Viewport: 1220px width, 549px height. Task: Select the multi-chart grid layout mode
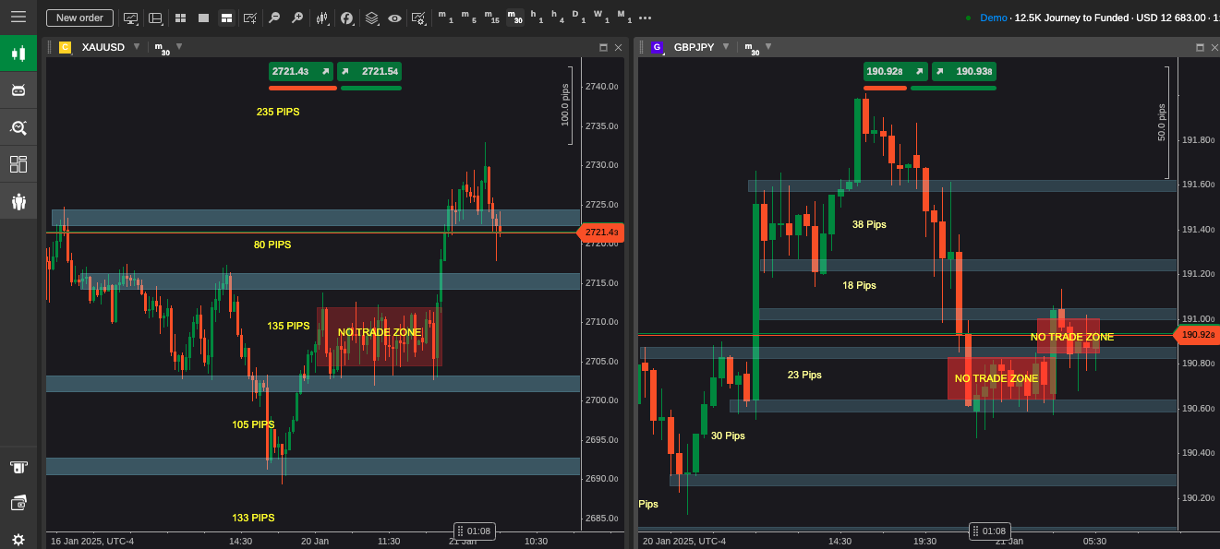(x=180, y=18)
